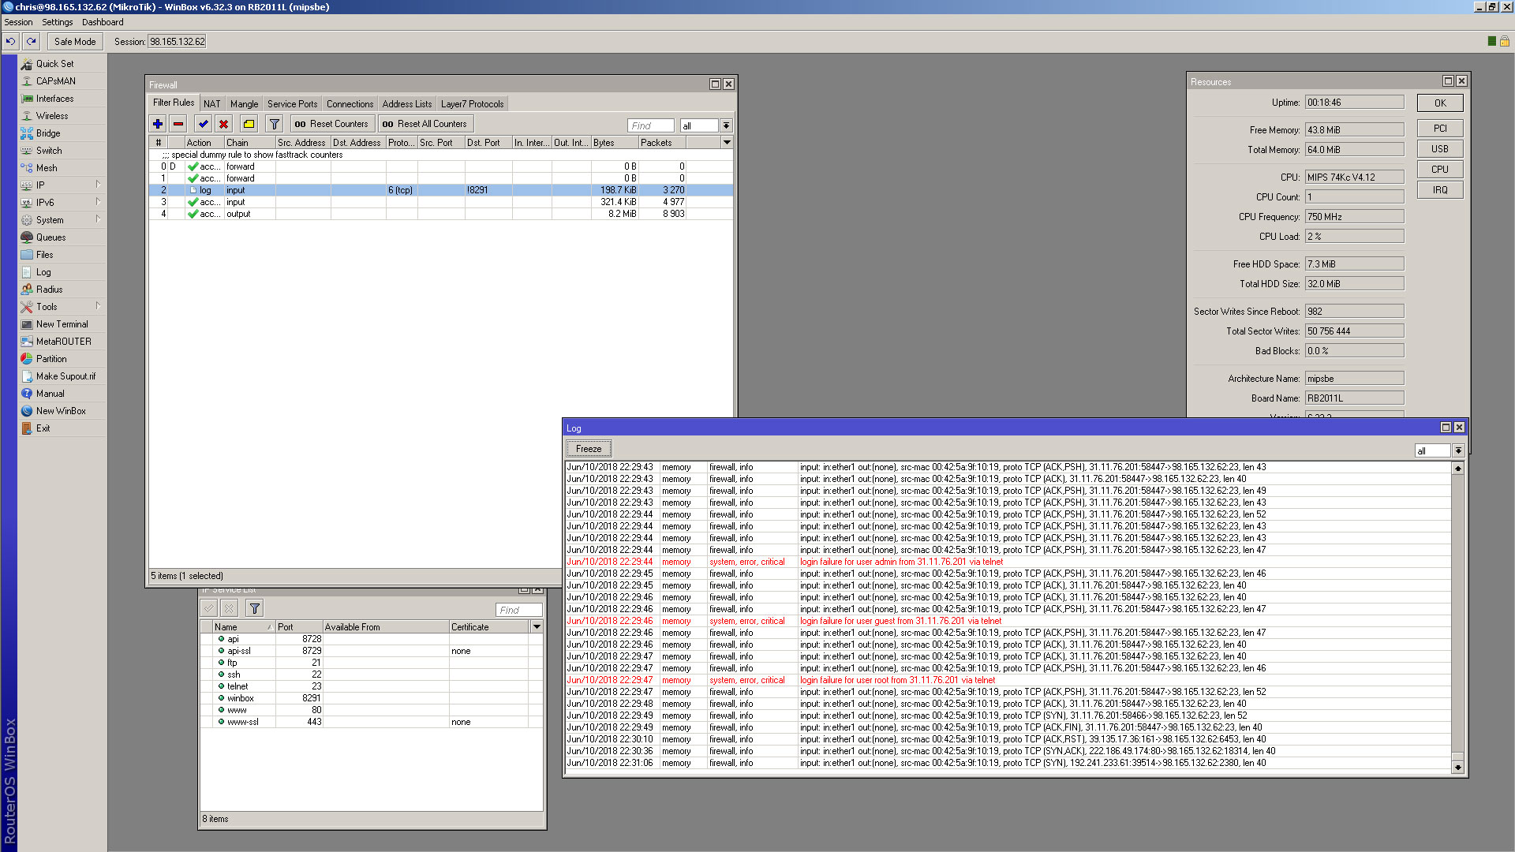Open IP Service List column selector dropdown
The width and height of the screenshot is (1515, 852).
tap(537, 627)
